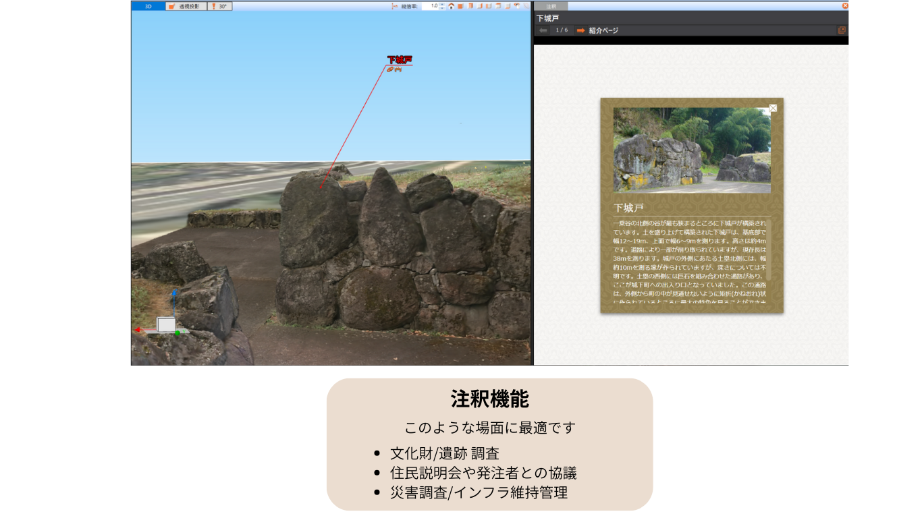Click the orange cube view icon

pyautogui.click(x=460, y=6)
